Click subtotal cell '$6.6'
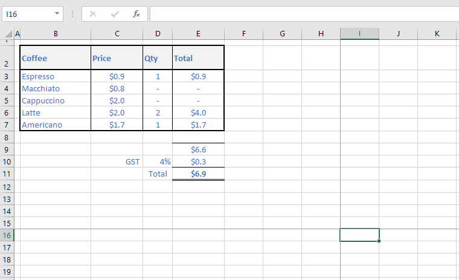The width and height of the screenshot is (459, 280). tap(198, 149)
